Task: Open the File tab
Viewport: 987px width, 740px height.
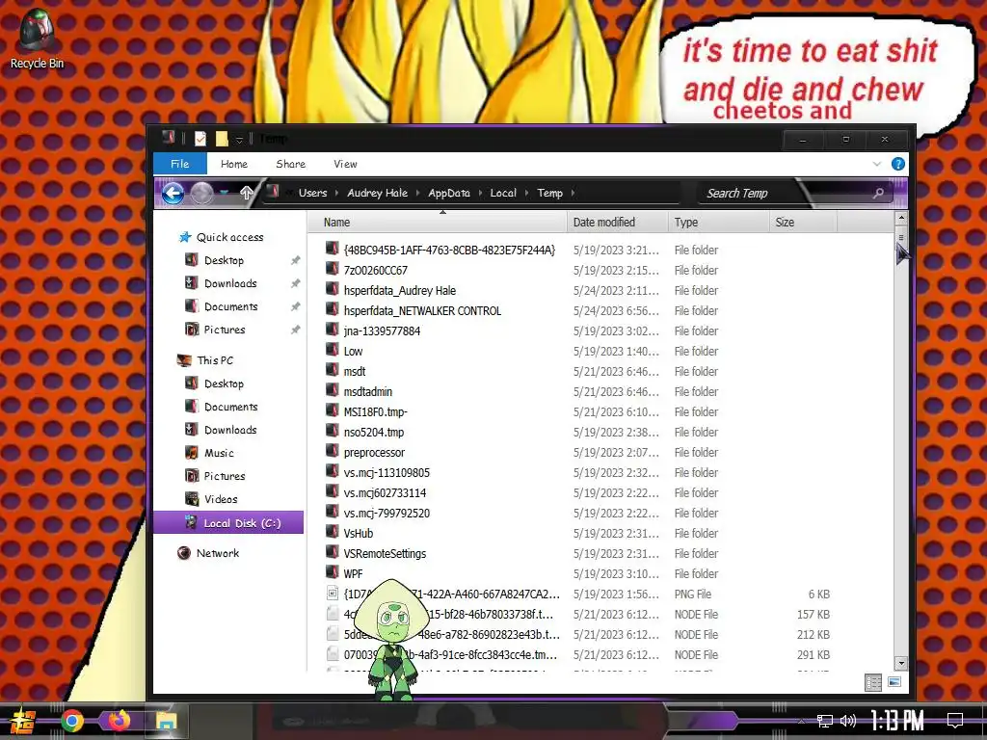Action: coord(180,164)
